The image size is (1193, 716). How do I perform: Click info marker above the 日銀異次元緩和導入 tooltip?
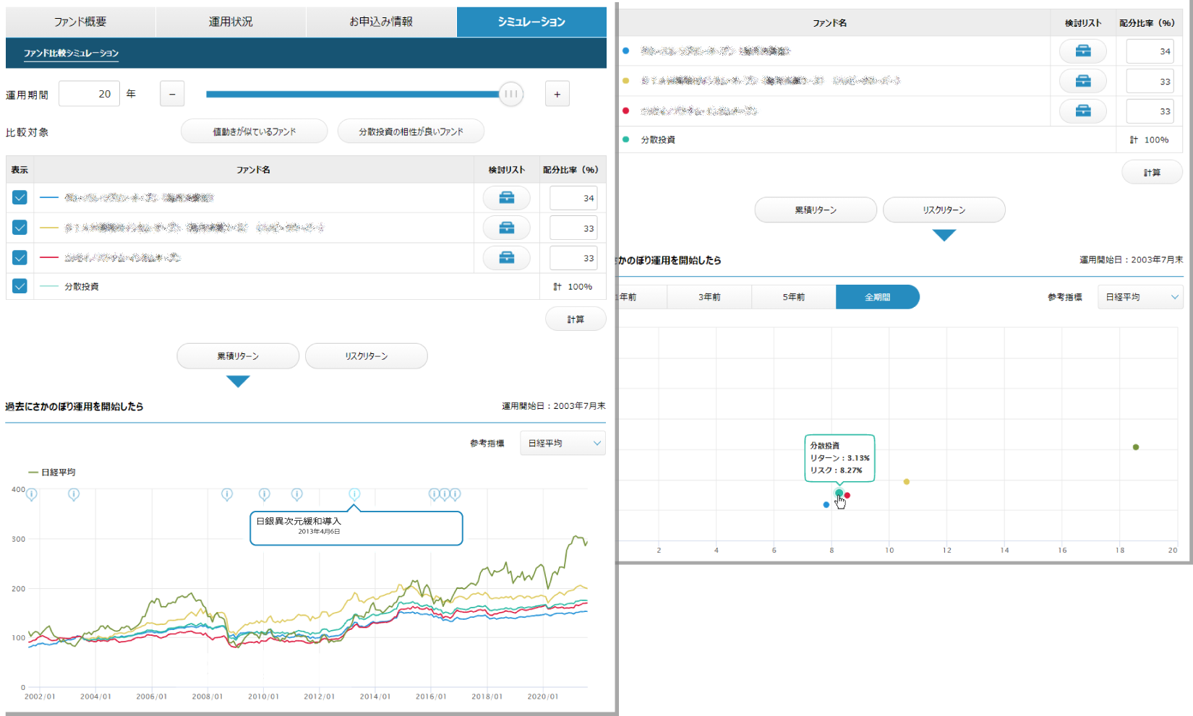[x=354, y=494]
